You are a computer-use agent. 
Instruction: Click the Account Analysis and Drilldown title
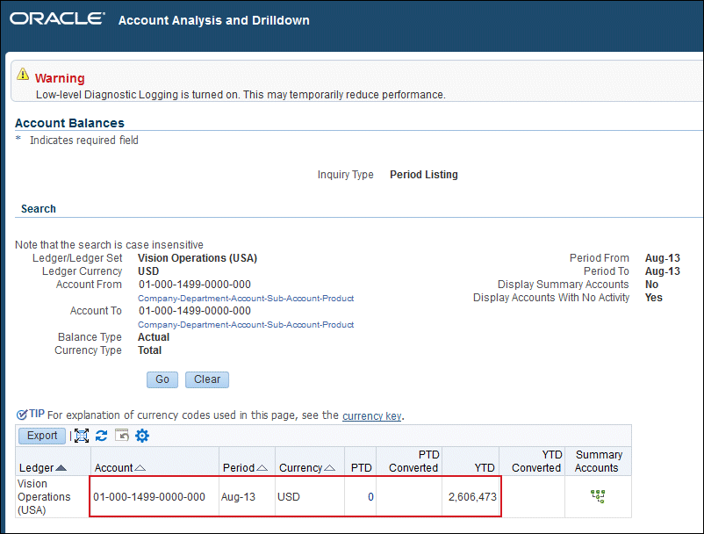tap(213, 21)
